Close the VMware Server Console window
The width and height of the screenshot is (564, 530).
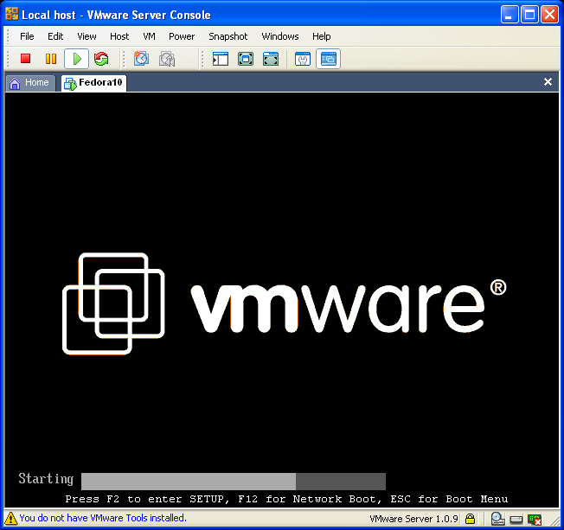[x=549, y=15]
